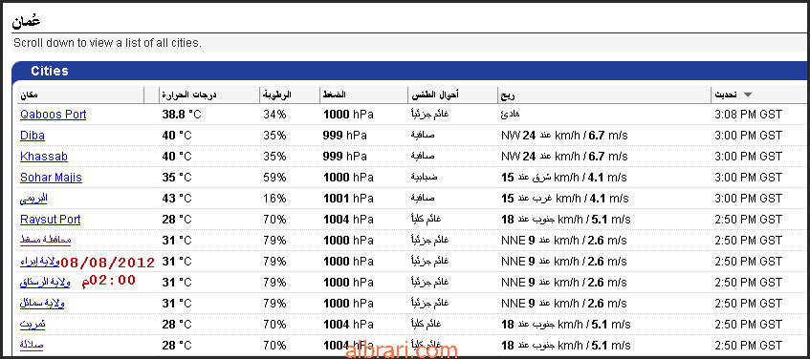This screenshot has height=359, width=810.
Task: Open the Qaboos Port city link
Action: [54, 115]
